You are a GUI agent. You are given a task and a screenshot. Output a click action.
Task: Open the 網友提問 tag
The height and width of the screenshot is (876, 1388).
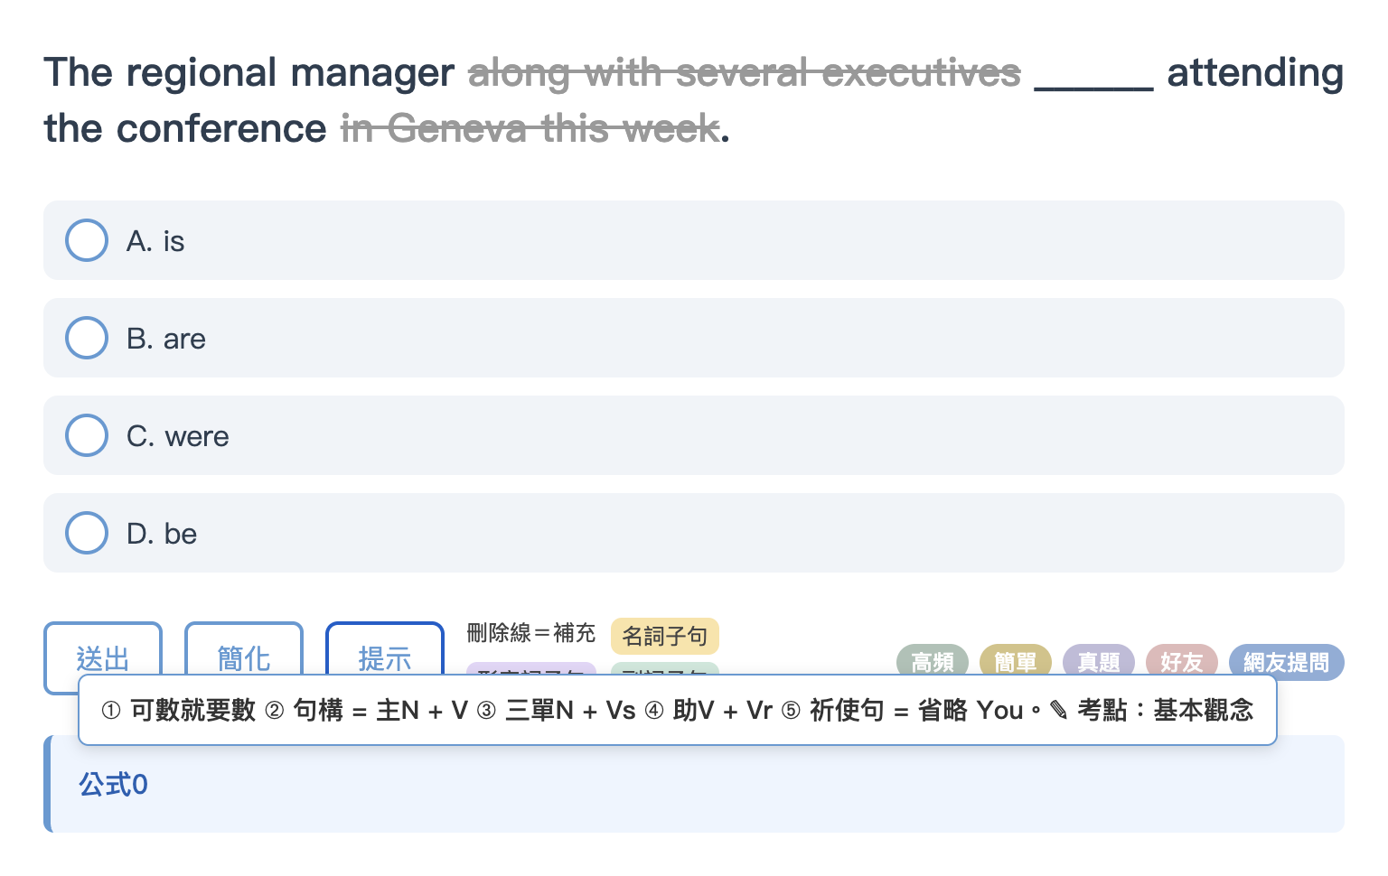(1287, 661)
